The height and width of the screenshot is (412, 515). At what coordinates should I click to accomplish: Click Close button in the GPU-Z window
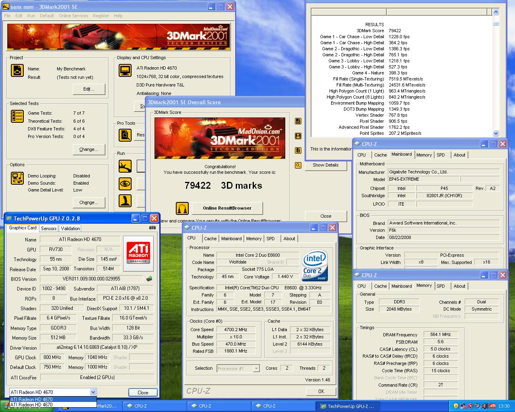(143, 392)
